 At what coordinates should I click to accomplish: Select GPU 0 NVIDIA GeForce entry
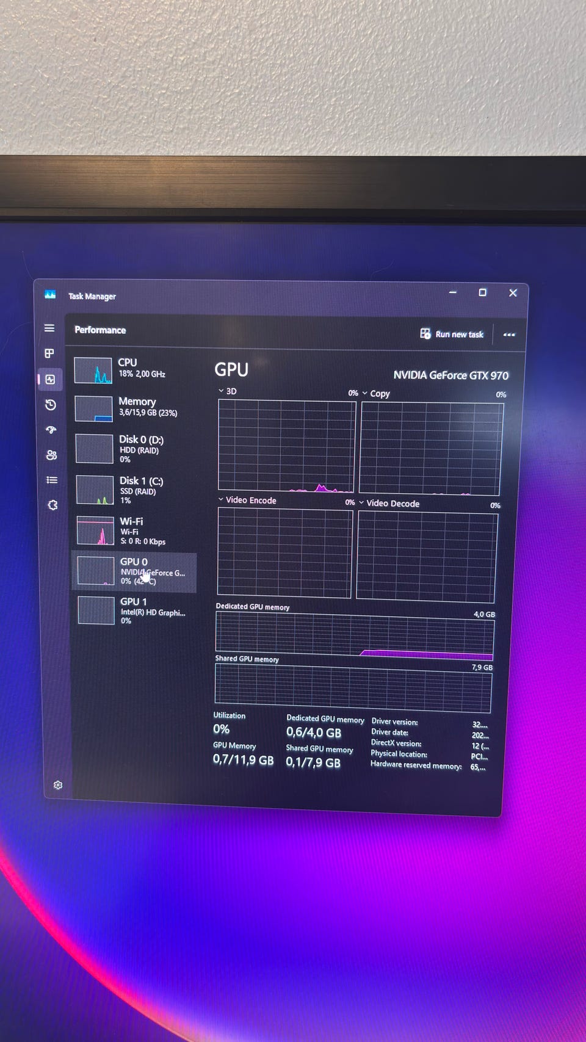[135, 572]
